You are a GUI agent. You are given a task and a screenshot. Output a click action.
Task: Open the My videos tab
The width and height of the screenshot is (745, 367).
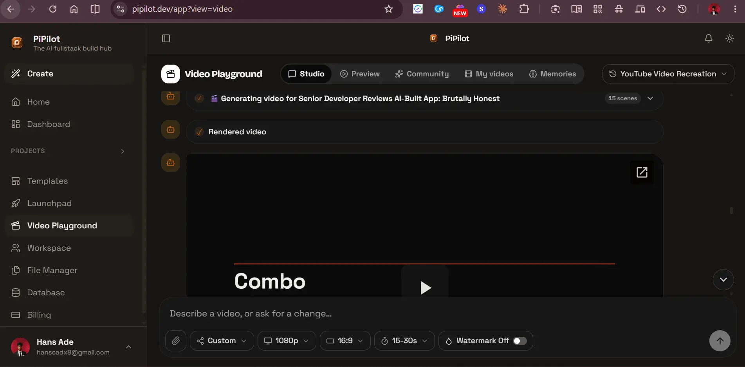click(x=489, y=74)
